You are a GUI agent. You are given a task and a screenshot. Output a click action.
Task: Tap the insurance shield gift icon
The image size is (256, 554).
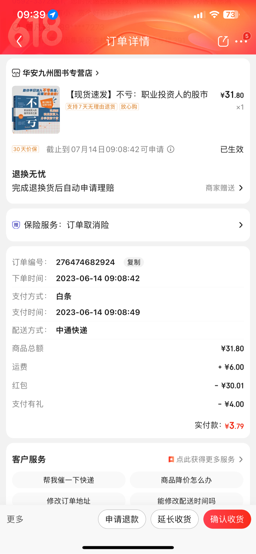coord(16,225)
